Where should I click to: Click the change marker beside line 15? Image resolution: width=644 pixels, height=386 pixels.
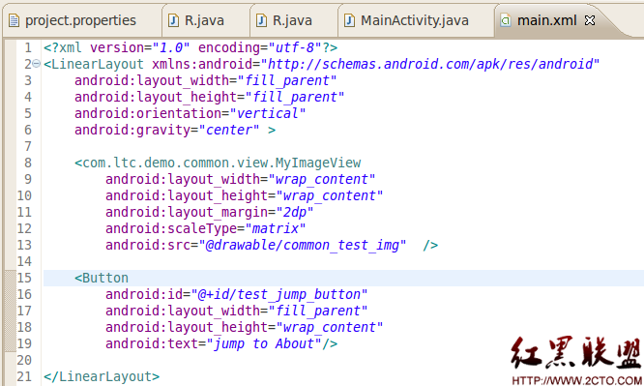click(11, 311)
